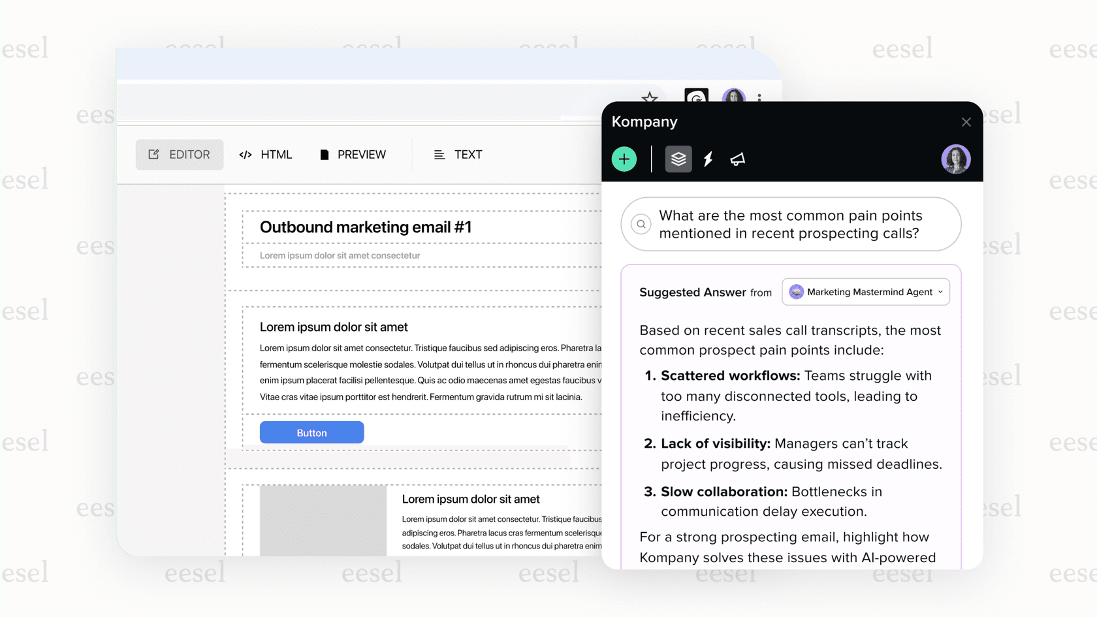Open the browser three-dot menu
The image size is (1097, 617).
(x=761, y=97)
